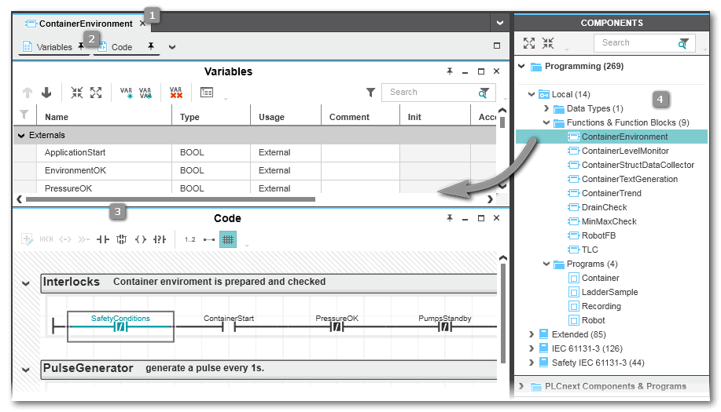Click the Components search field
721x412 pixels.
point(635,43)
